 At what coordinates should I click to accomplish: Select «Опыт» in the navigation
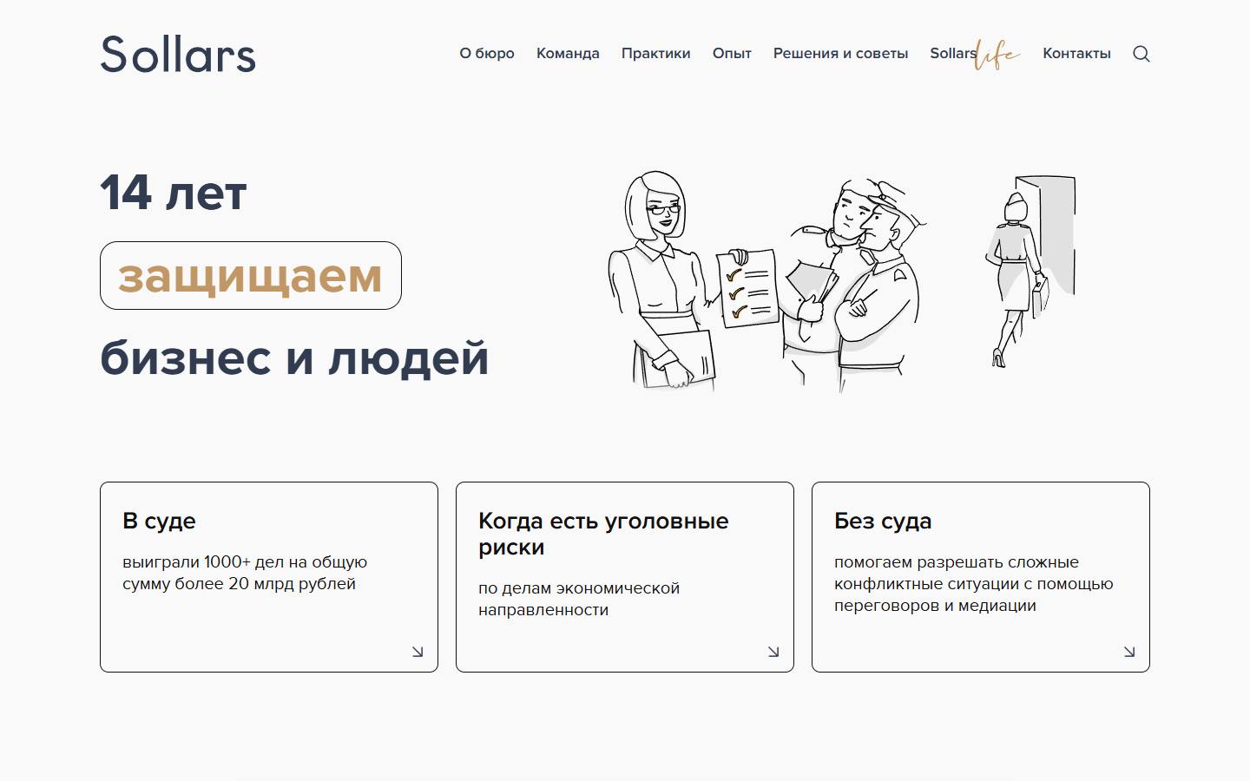(x=732, y=54)
